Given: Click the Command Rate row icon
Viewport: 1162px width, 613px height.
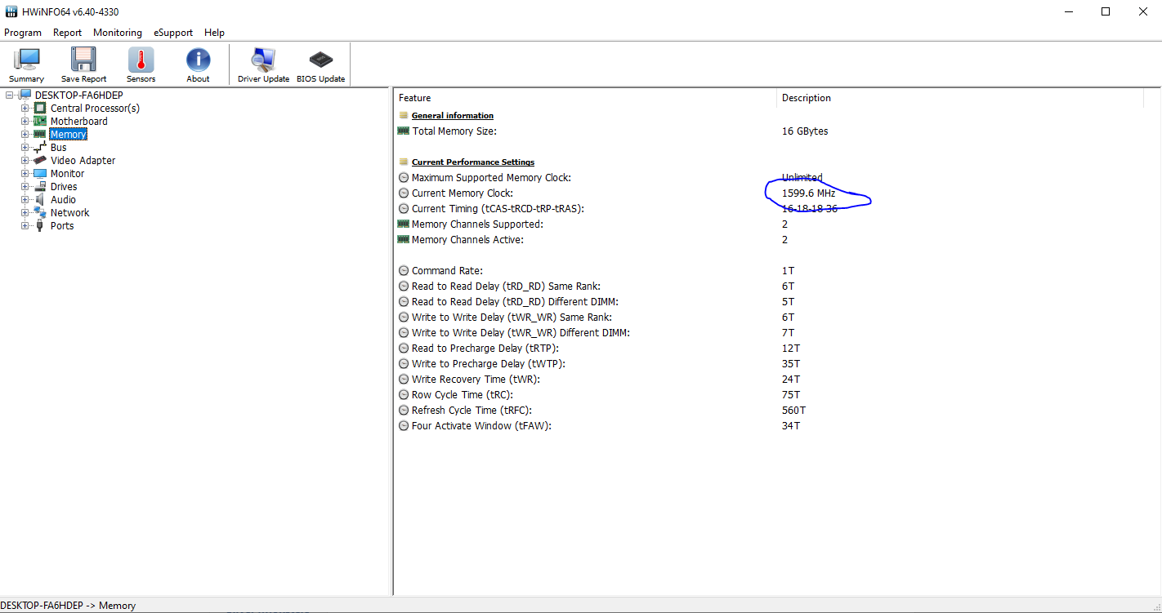Looking at the screenshot, I should (404, 270).
